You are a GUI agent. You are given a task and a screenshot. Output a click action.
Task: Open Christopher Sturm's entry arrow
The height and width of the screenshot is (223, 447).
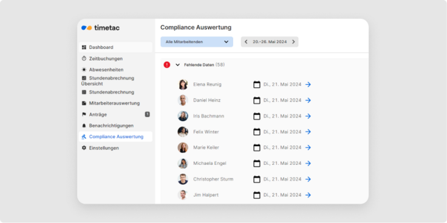click(x=308, y=179)
